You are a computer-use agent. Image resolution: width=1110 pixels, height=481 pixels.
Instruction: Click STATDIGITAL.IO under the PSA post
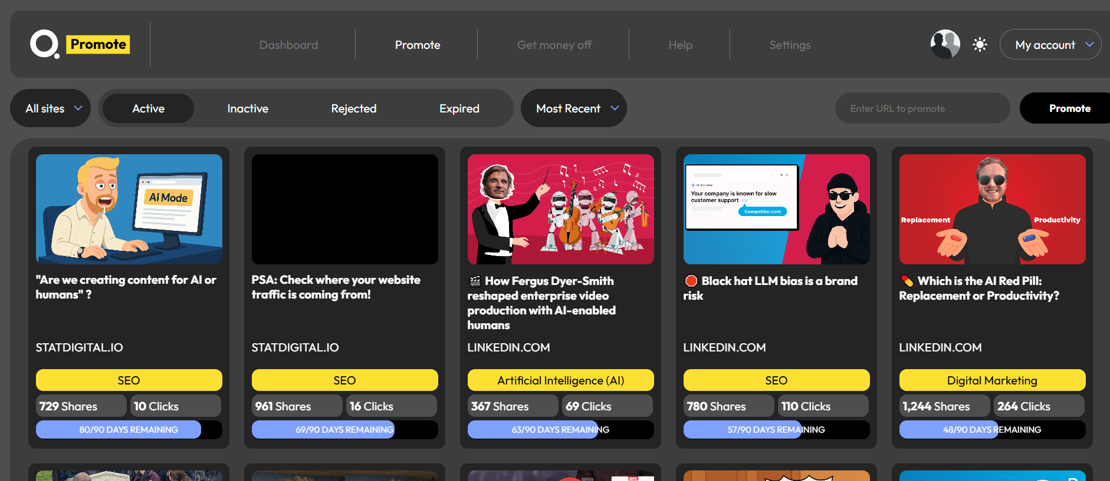[295, 347]
